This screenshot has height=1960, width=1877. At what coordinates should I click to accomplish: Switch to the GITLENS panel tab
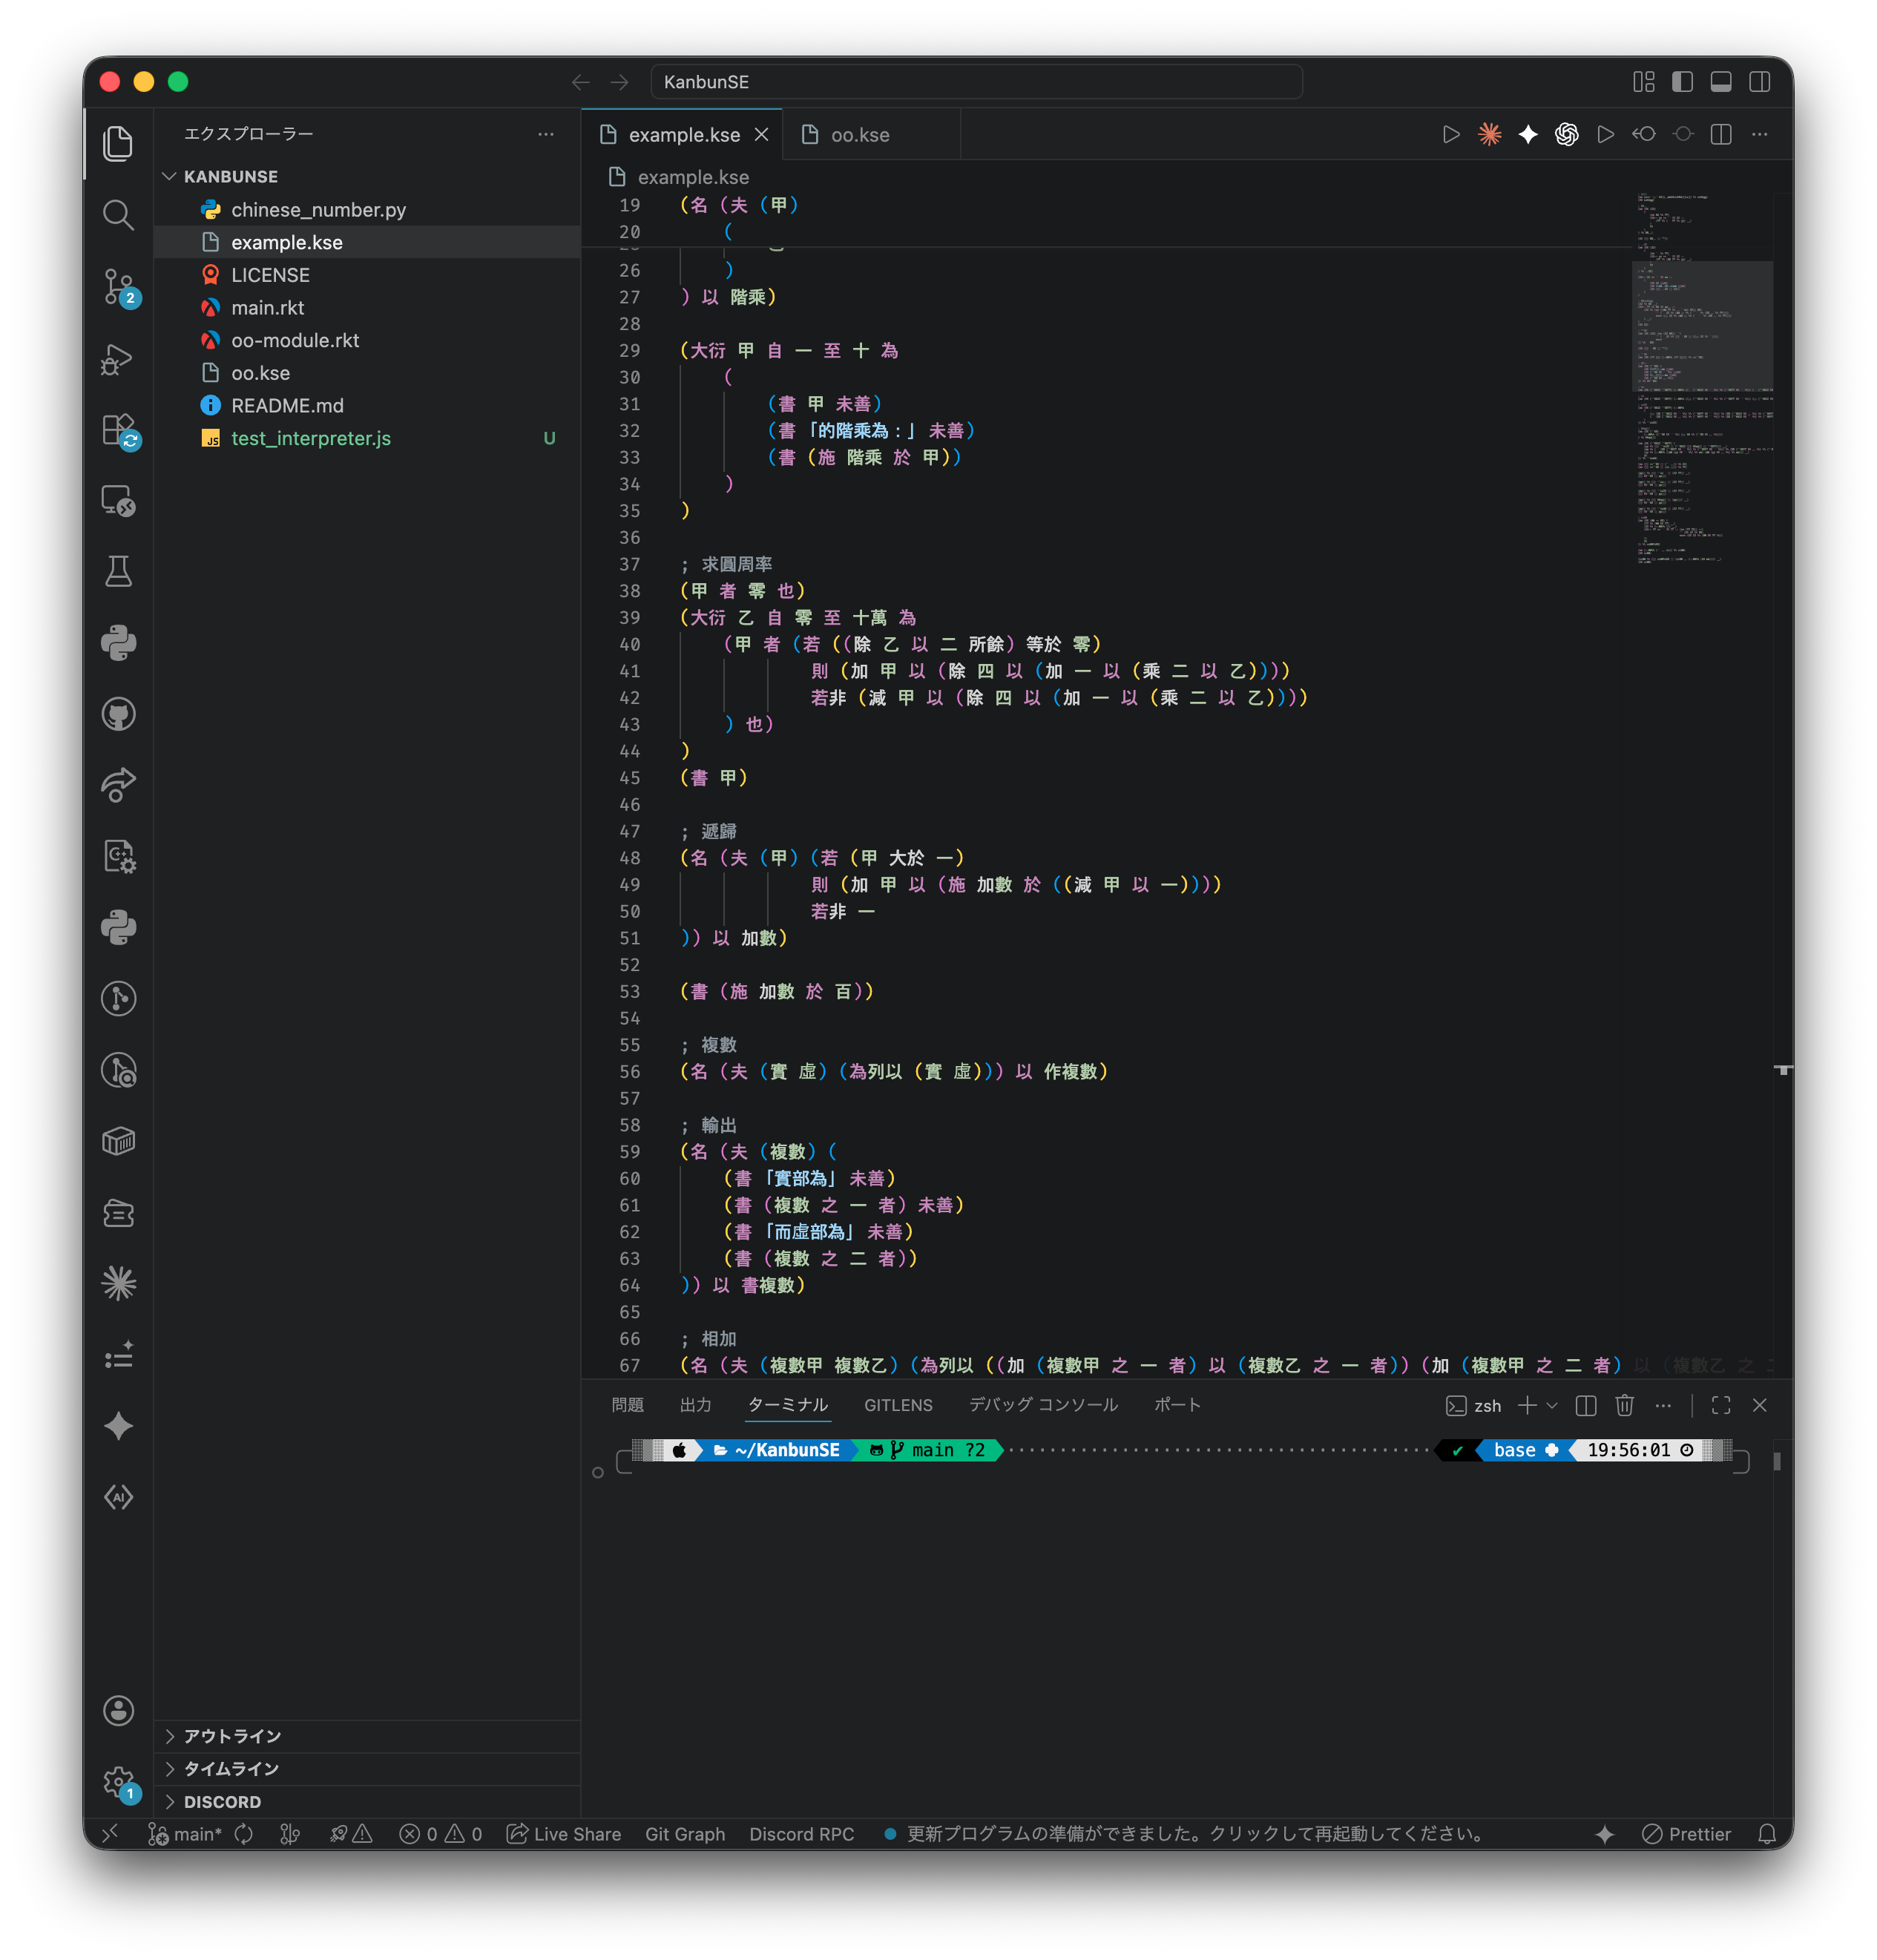pyautogui.click(x=897, y=1405)
